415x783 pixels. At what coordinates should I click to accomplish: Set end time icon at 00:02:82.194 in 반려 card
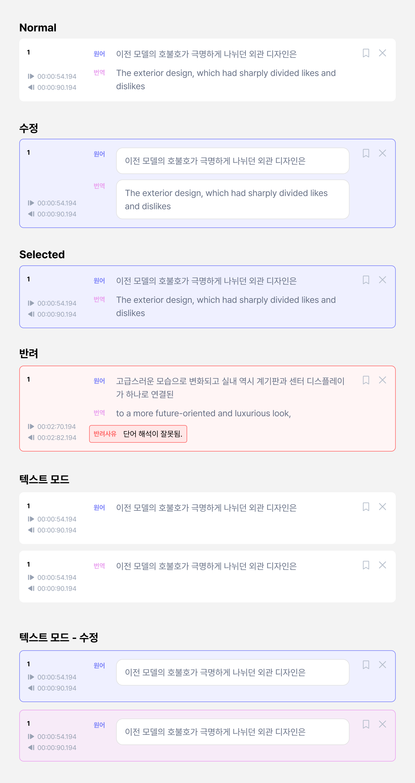(31, 437)
